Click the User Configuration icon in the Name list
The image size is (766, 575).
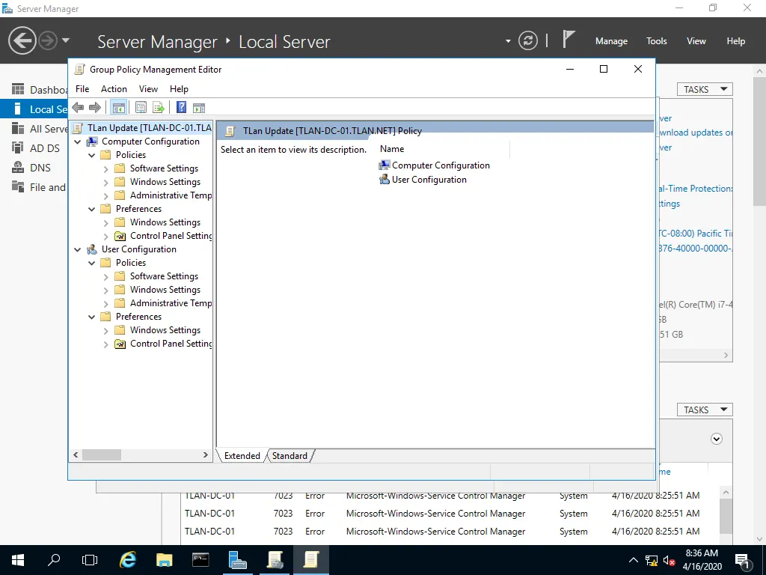pos(384,180)
